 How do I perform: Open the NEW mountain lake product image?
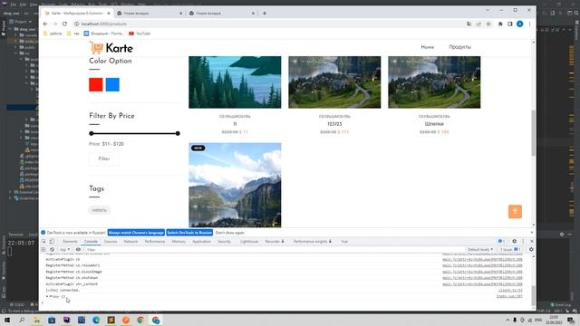pos(235,185)
